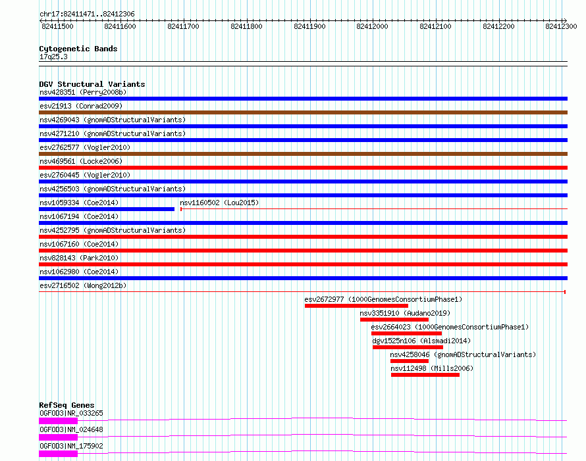Click the right arrow at ruler end

click(x=565, y=20)
